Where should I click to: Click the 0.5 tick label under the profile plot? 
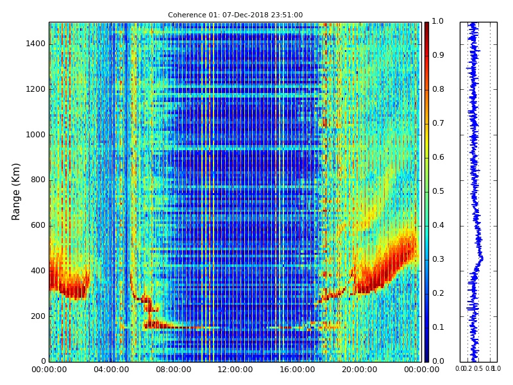click(478, 369)
